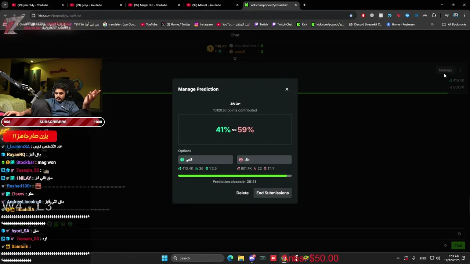Open the tab search dropdown arrow
Image resolution: width=470 pixels, height=264 pixels.
[5, 5]
